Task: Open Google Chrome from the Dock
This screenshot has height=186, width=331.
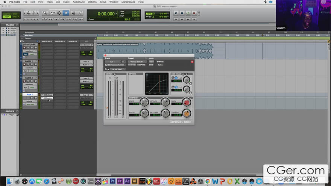Action: click(208, 181)
